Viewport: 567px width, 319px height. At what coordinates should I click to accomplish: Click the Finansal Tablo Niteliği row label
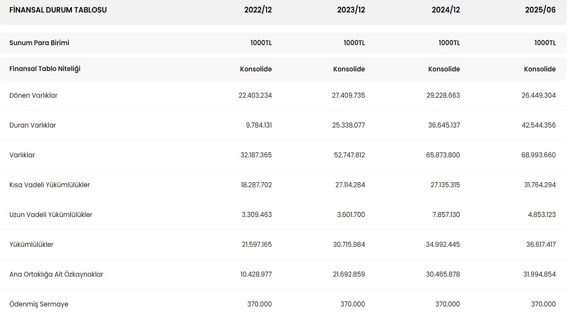coord(45,69)
